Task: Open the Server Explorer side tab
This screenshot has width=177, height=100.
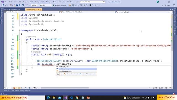Action: (2, 13)
